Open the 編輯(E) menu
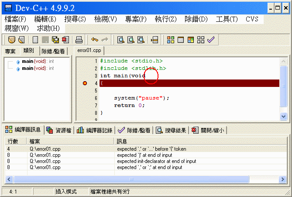Image resolution: width=292 pixels, height=197 pixels. click(45, 19)
